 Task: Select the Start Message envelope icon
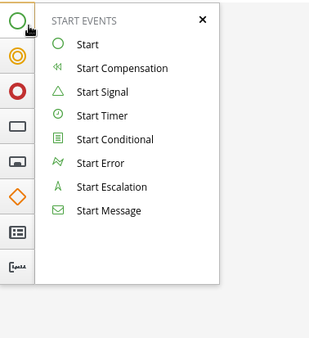tap(58, 210)
